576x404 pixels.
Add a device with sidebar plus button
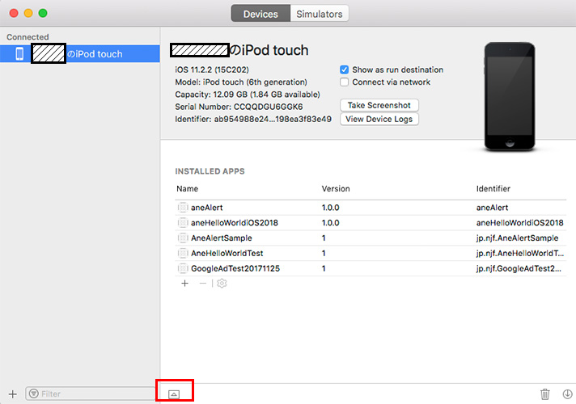(x=13, y=394)
